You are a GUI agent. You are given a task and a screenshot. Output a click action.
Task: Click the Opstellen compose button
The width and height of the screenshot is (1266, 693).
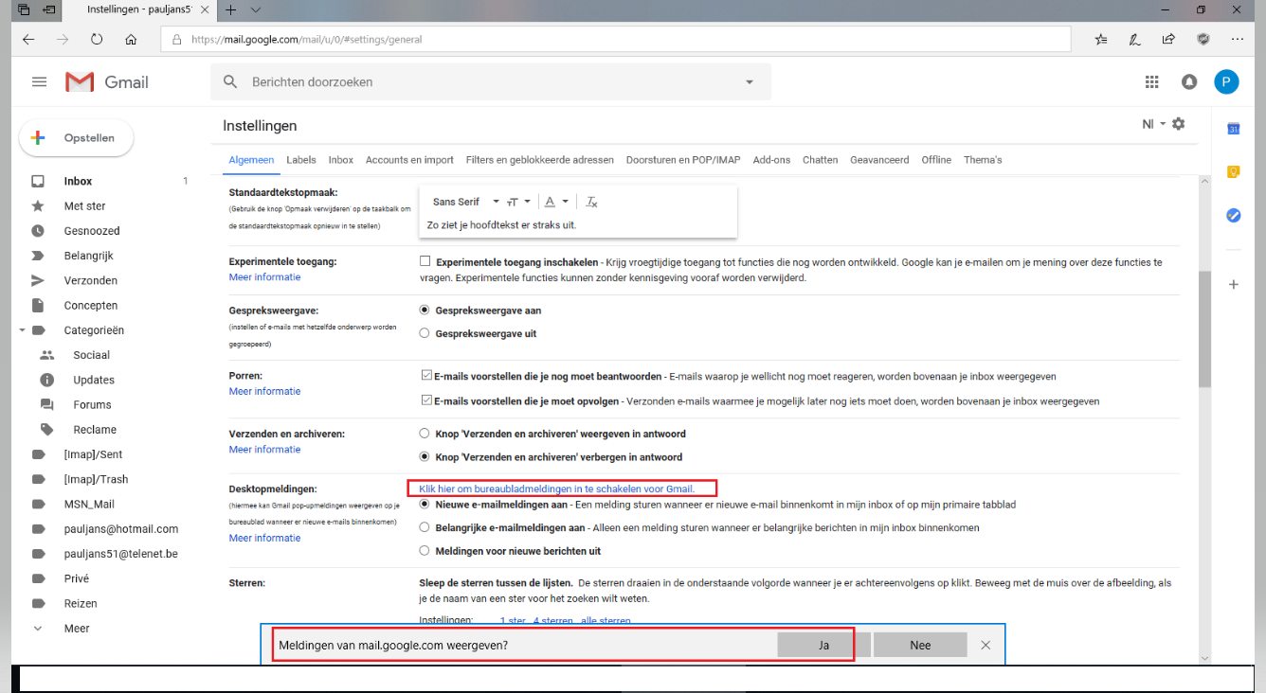pos(77,138)
